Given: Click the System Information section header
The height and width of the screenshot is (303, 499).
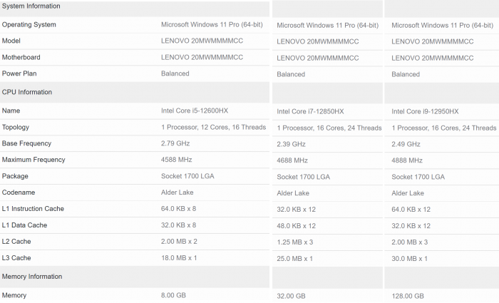Looking at the screenshot, I should 31,6.
